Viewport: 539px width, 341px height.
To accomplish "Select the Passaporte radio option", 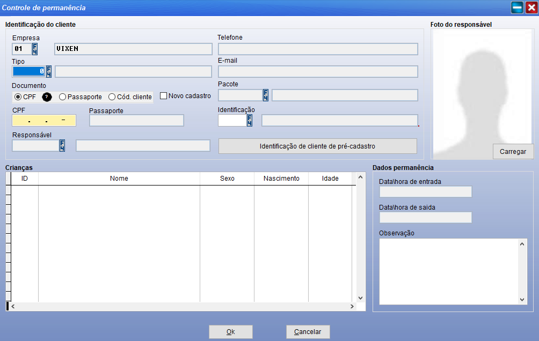I will (x=63, y=97).
